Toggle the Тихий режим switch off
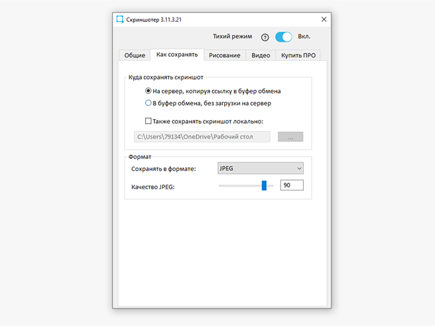Screen dimensions: 435x326 tap(283, 37)
